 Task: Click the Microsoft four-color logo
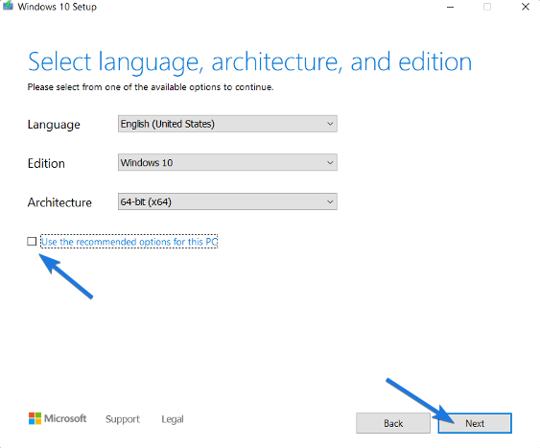click(35, 418)
